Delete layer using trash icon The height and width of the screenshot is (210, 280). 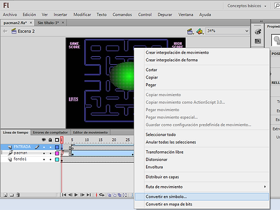pyautogui.click(x=18, y=195)
